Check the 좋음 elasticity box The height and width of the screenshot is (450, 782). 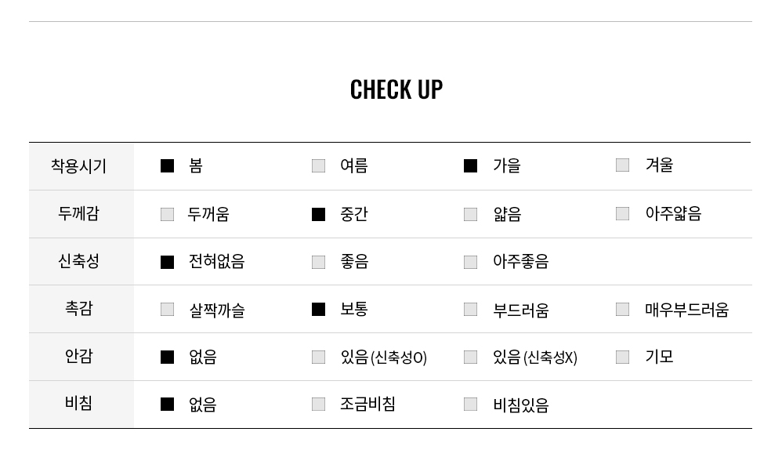point(318,262)
